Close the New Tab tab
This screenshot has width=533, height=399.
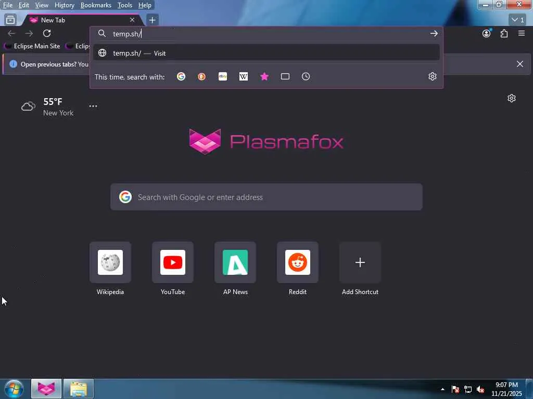132,20
